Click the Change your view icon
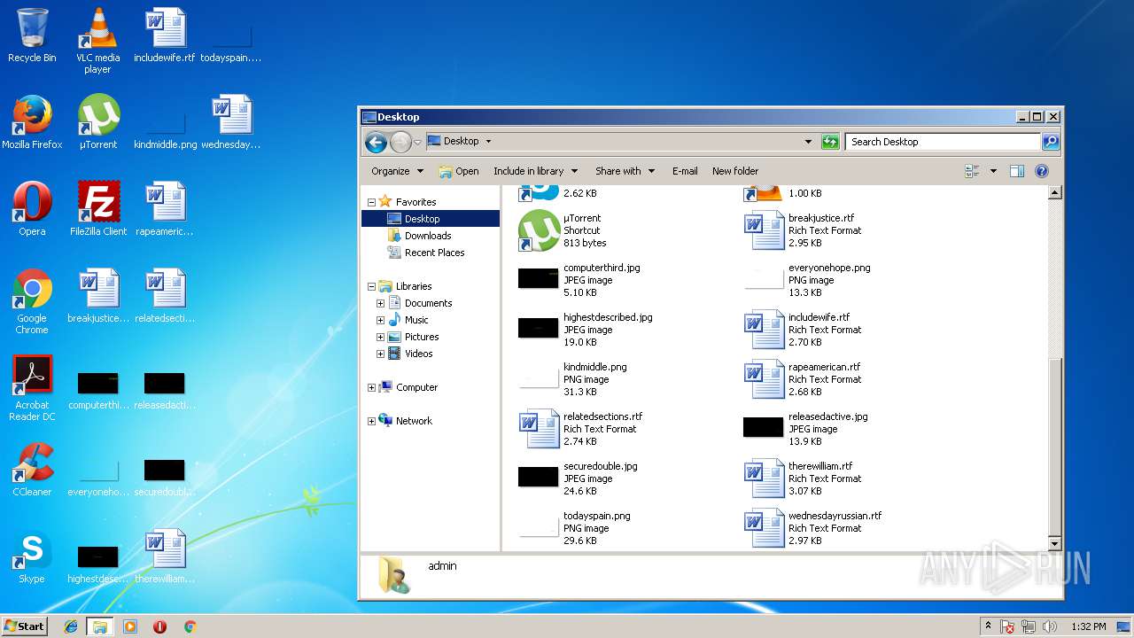The height and width of the screenshot is (638, 1134). 972,171
